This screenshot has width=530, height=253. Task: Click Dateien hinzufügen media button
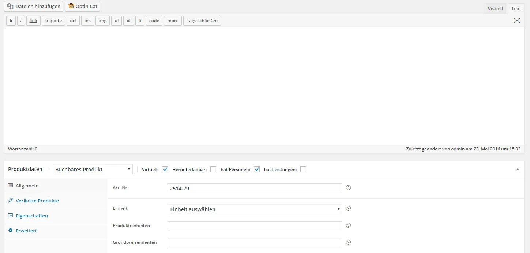tap(34, 6)
